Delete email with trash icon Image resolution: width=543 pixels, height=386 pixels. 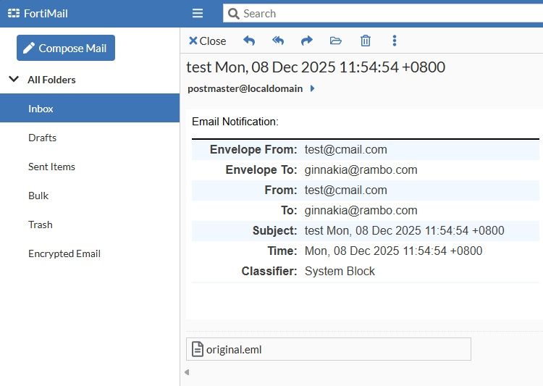pos(366,41)
